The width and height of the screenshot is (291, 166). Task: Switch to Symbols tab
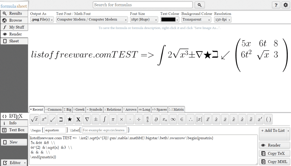point(95,110)
